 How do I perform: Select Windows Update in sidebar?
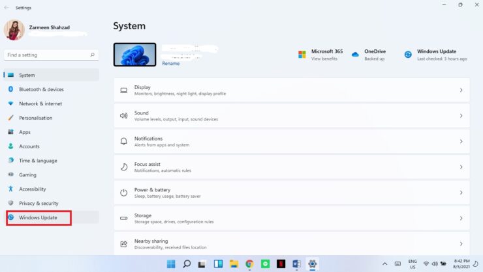pos(39,217)
